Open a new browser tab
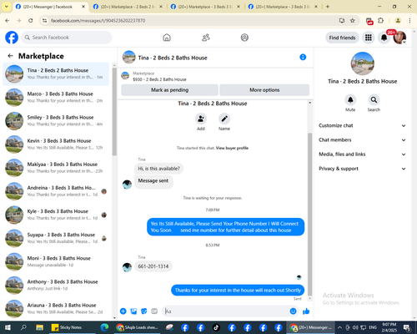This screenshot has width=417, height=334. point(328,7)
